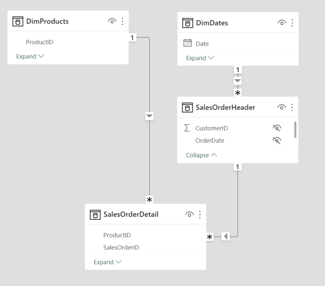This screenshot has width=325, height=286.
Task: Unhide the CustomerID field
Action: 277,128
